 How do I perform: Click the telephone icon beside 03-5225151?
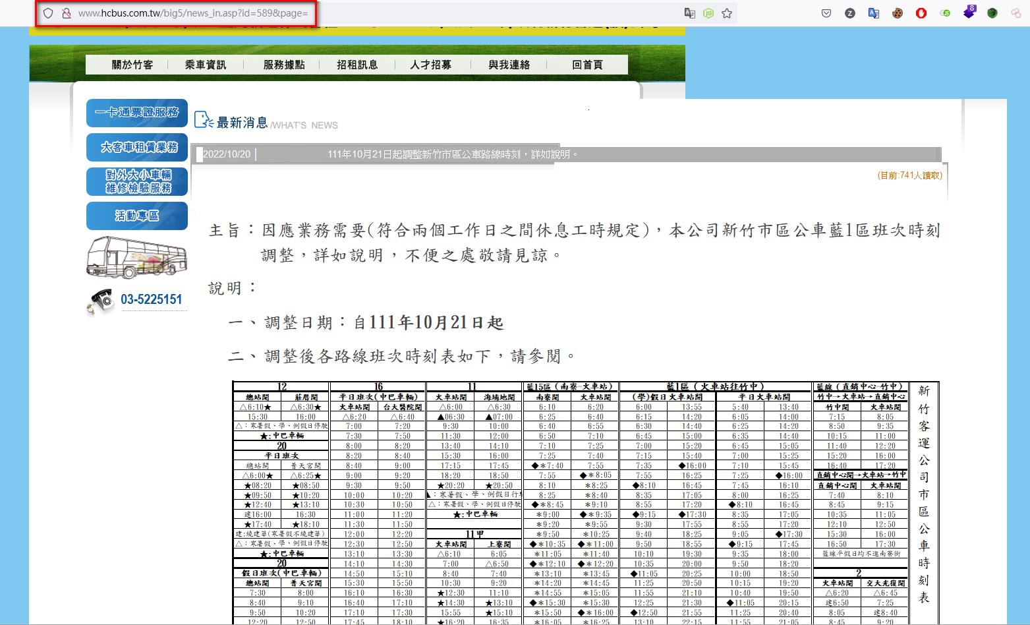[101, 301]
